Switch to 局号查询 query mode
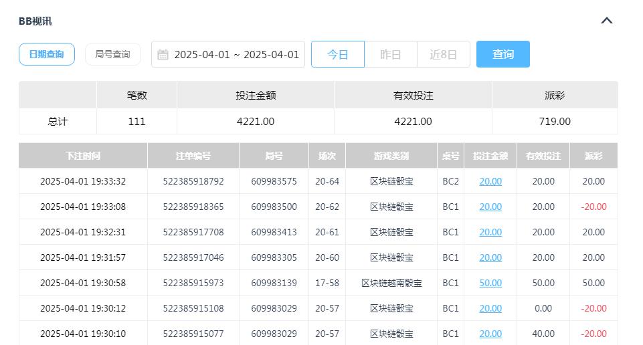The width and height of the screenshot is (643, 345). tap(112, 54)
